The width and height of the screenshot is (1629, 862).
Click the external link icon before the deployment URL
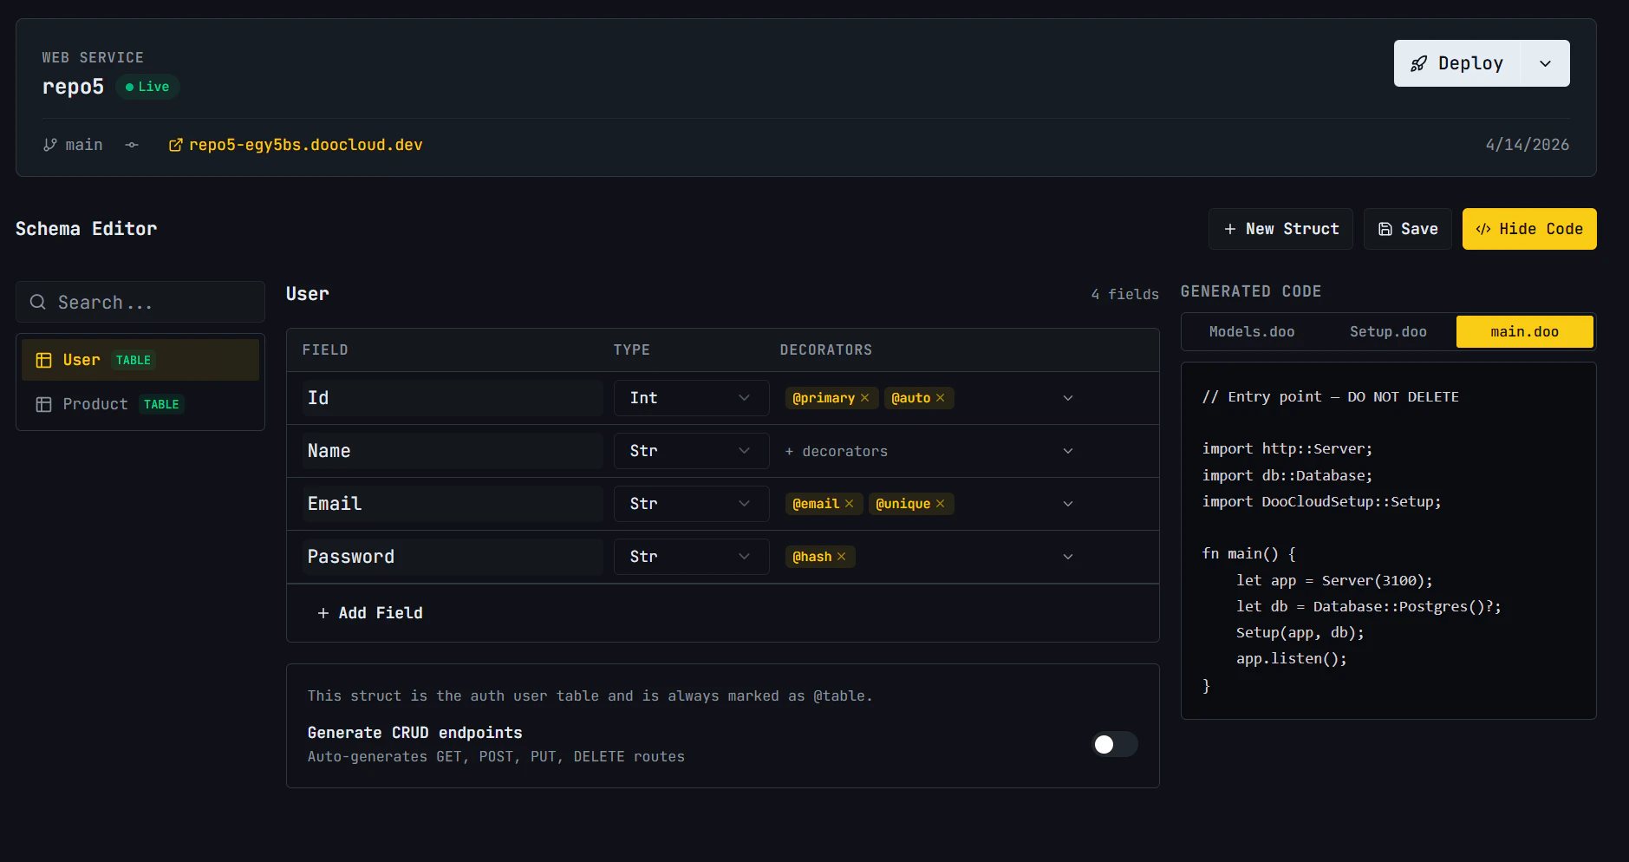177,144
